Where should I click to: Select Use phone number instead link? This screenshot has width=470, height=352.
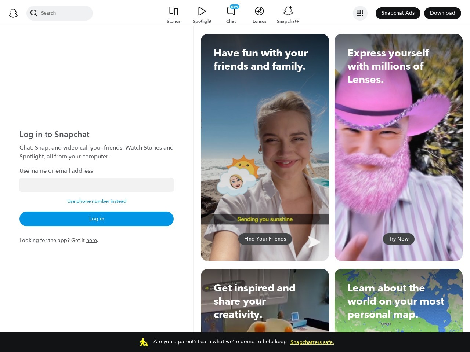point(97,201)
